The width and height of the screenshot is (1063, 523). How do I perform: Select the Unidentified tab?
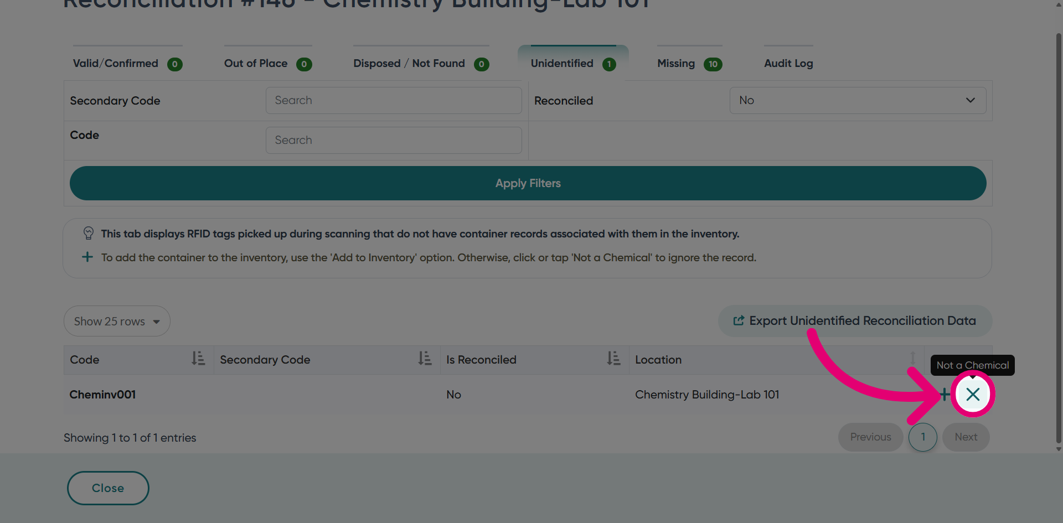point(573,63)
